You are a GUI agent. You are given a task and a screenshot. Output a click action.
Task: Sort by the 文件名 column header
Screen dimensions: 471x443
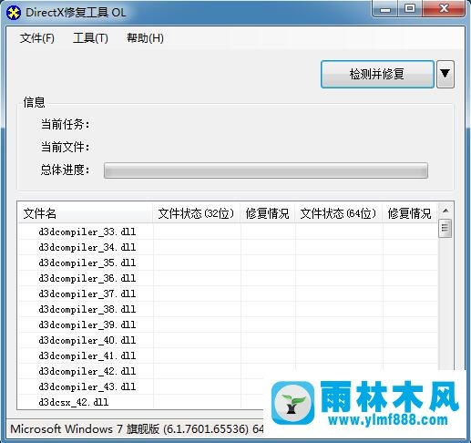pos(86,213)
